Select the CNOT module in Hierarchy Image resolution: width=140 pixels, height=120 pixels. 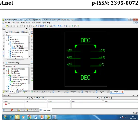point(16,42)
